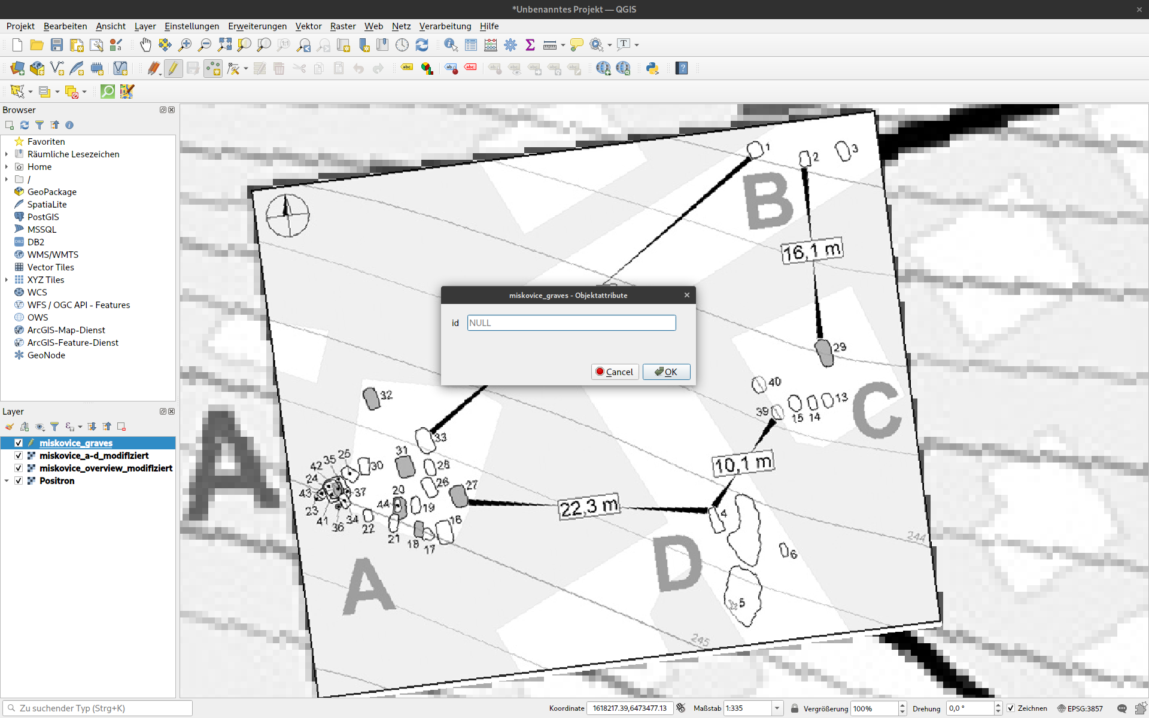Select the Pan map hand tool
This screenshot has width=1149, height=718.
[x=145, y=45]
